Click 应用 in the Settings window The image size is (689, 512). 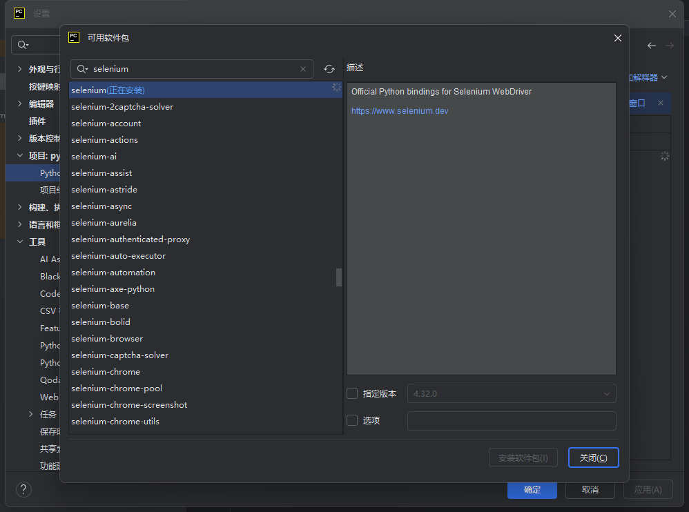pyautogui.click(x=648, y=490)
